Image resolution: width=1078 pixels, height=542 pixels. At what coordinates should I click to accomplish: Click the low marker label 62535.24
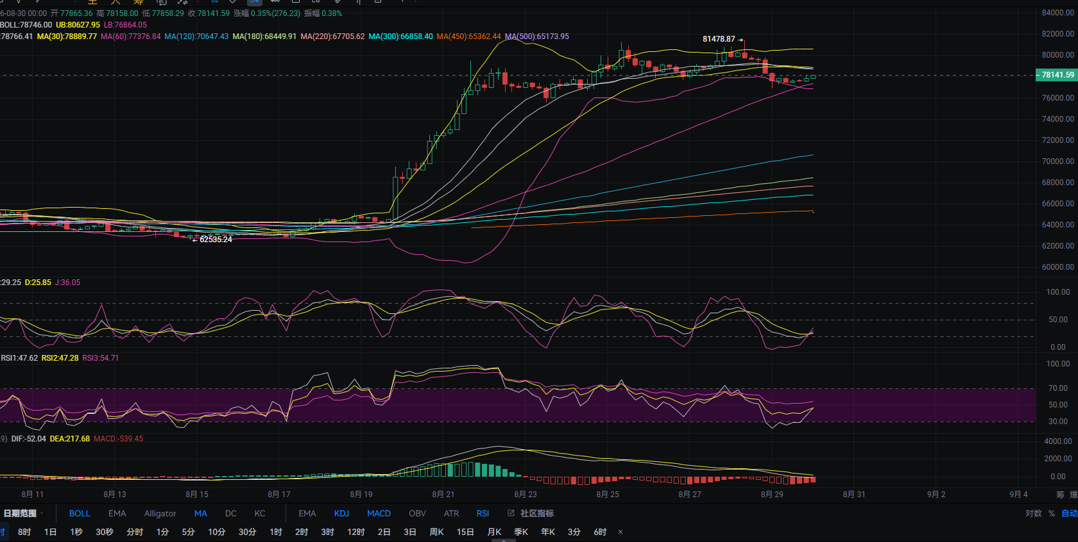216,240
